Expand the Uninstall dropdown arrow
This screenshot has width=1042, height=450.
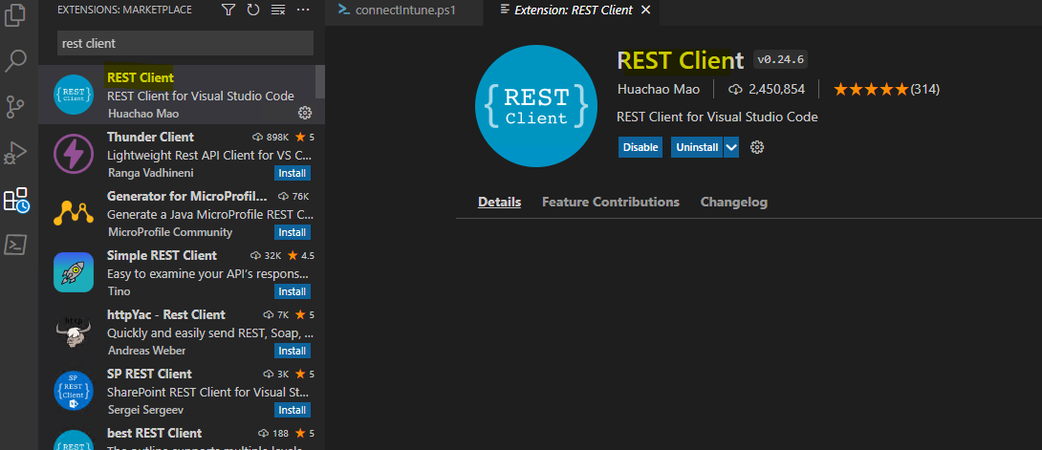(x=731, y=147)
